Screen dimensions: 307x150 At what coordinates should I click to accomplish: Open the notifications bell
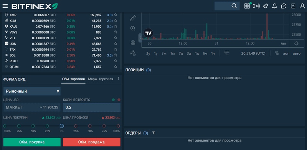274,6
